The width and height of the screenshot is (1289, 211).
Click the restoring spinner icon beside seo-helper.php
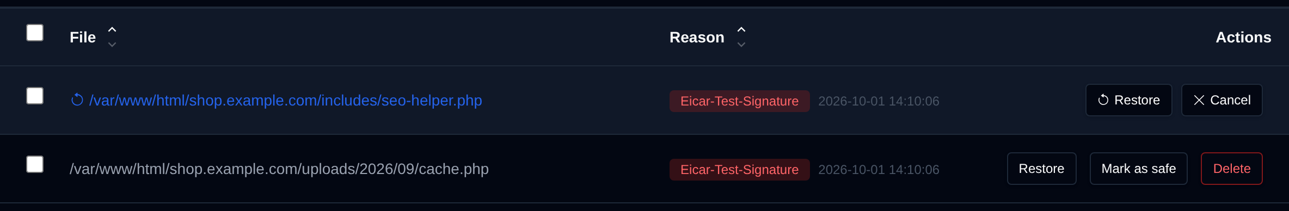(x=77, y=100)
